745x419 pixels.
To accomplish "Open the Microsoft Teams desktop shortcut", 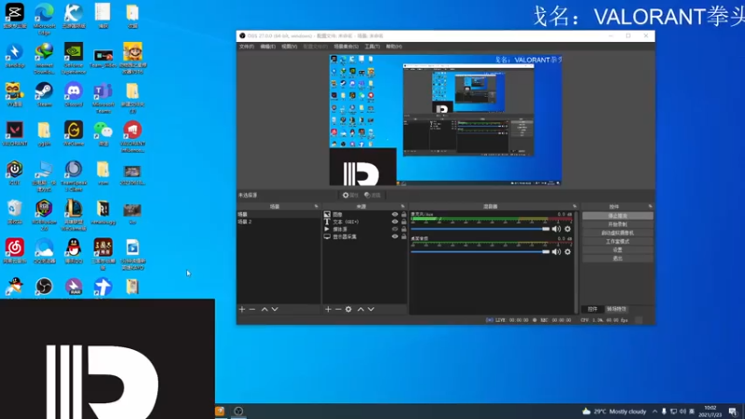I will [103, 98].
